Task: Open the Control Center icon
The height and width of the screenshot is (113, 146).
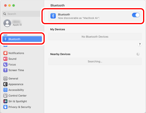Action: pos(5,96)
